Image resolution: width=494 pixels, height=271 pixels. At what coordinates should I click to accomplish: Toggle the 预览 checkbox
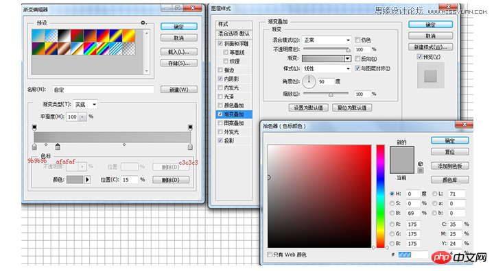(419, 57)
